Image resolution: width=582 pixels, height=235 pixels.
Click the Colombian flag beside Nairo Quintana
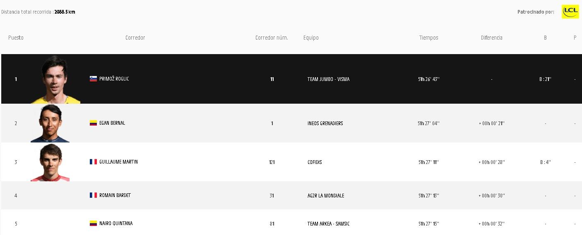[x=93, y=223]
